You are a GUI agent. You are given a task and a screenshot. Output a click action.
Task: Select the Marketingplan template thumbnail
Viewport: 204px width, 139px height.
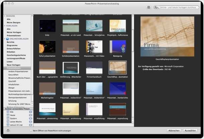[x=47, y=88]
